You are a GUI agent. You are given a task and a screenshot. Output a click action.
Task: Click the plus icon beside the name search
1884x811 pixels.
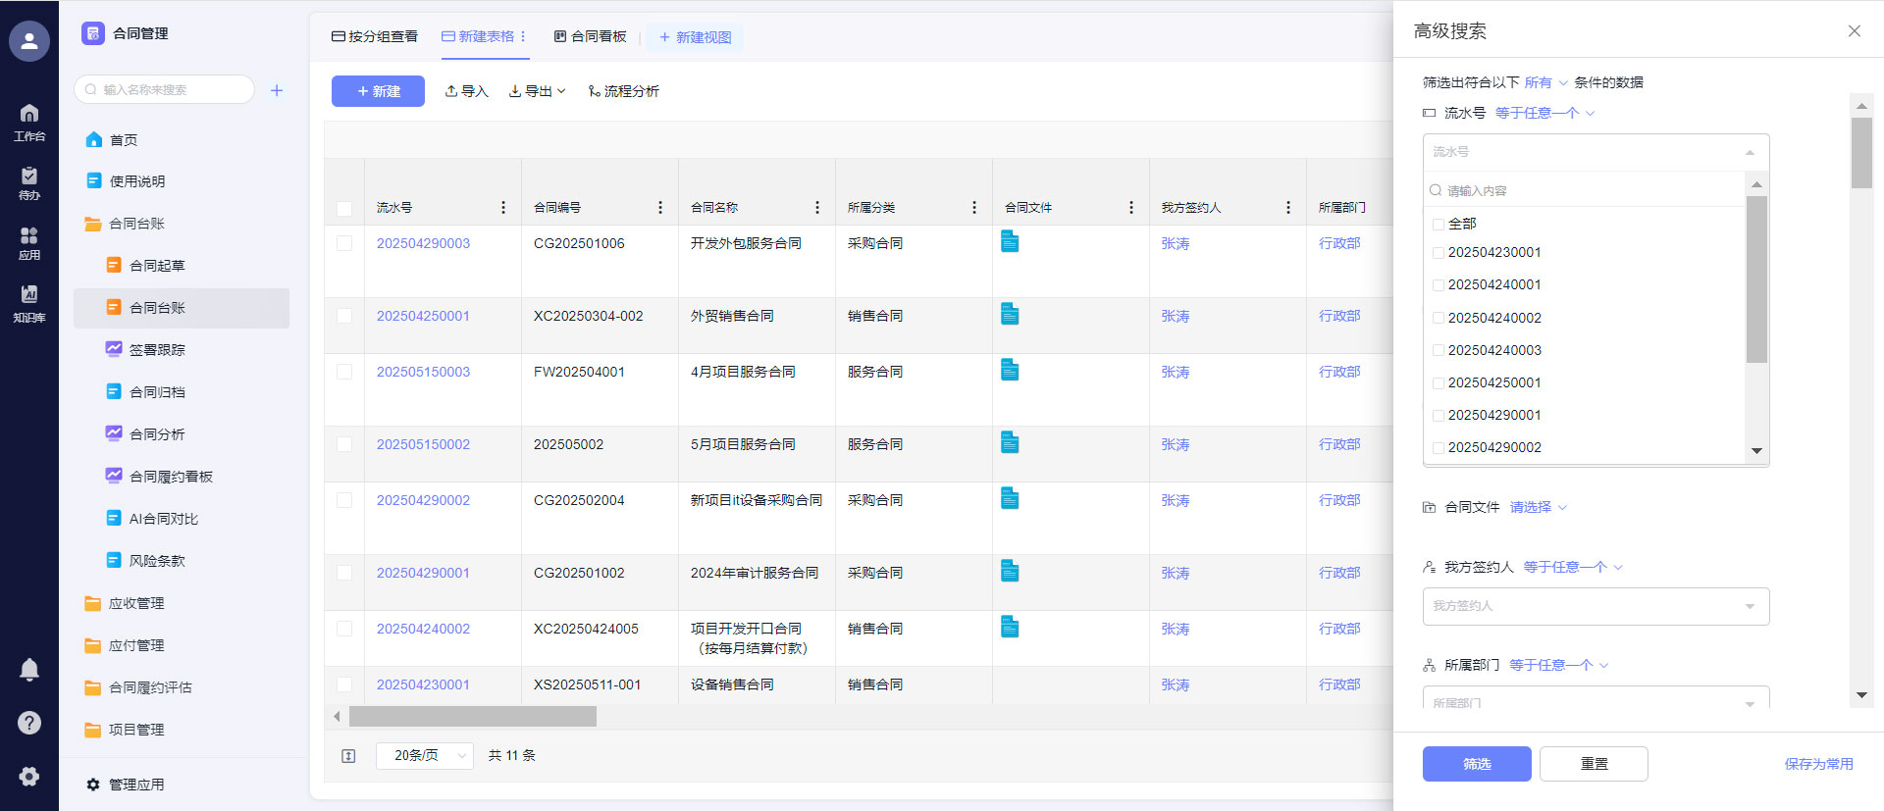point(277,90)
